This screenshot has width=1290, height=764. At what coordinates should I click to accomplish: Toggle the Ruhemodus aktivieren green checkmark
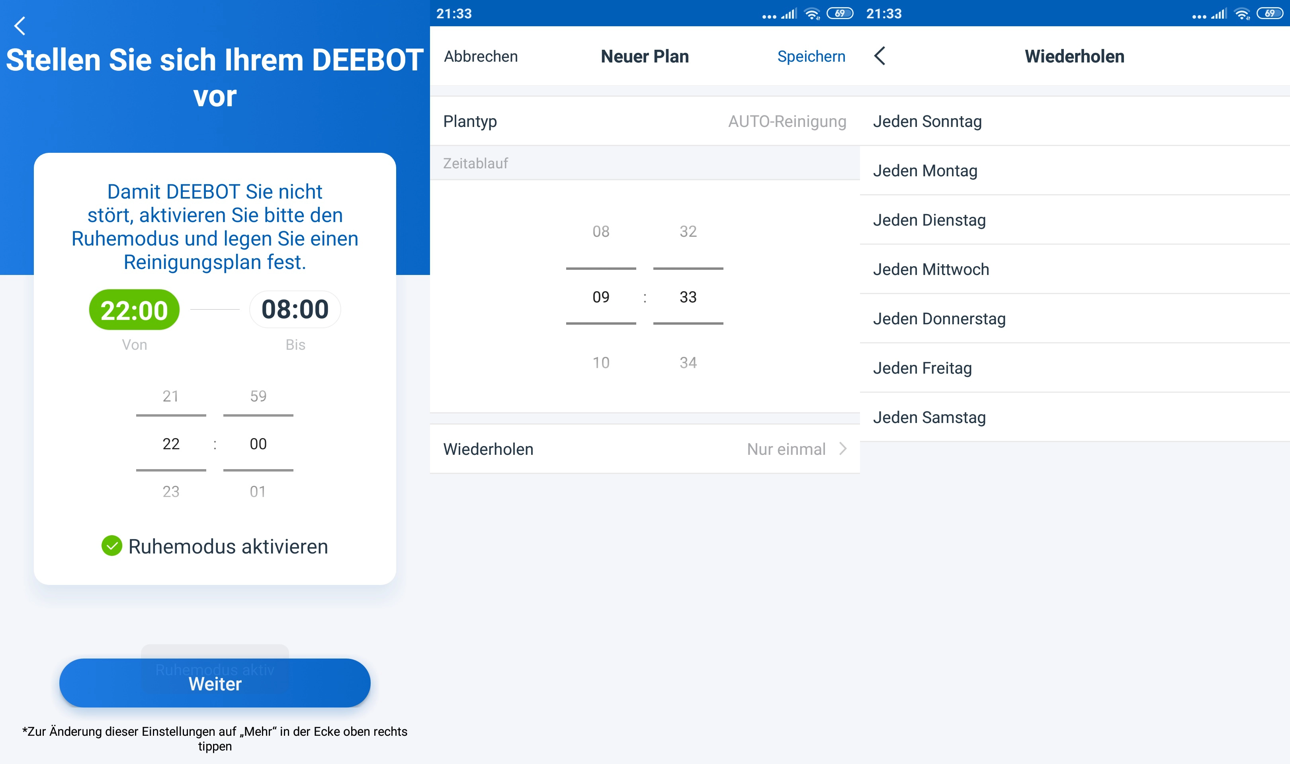coord(112,546)
